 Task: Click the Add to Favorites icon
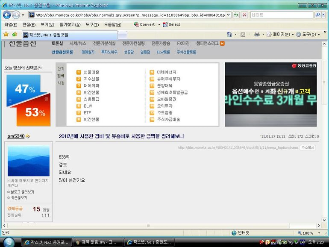click(x=15, y=34)
